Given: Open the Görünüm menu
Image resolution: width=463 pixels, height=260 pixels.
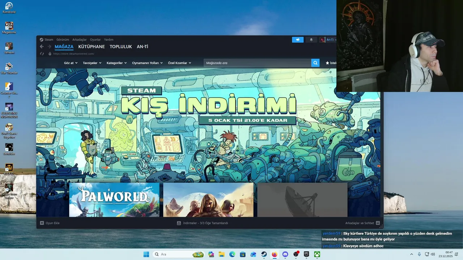Looking at the screenshot, I should 63,40.
